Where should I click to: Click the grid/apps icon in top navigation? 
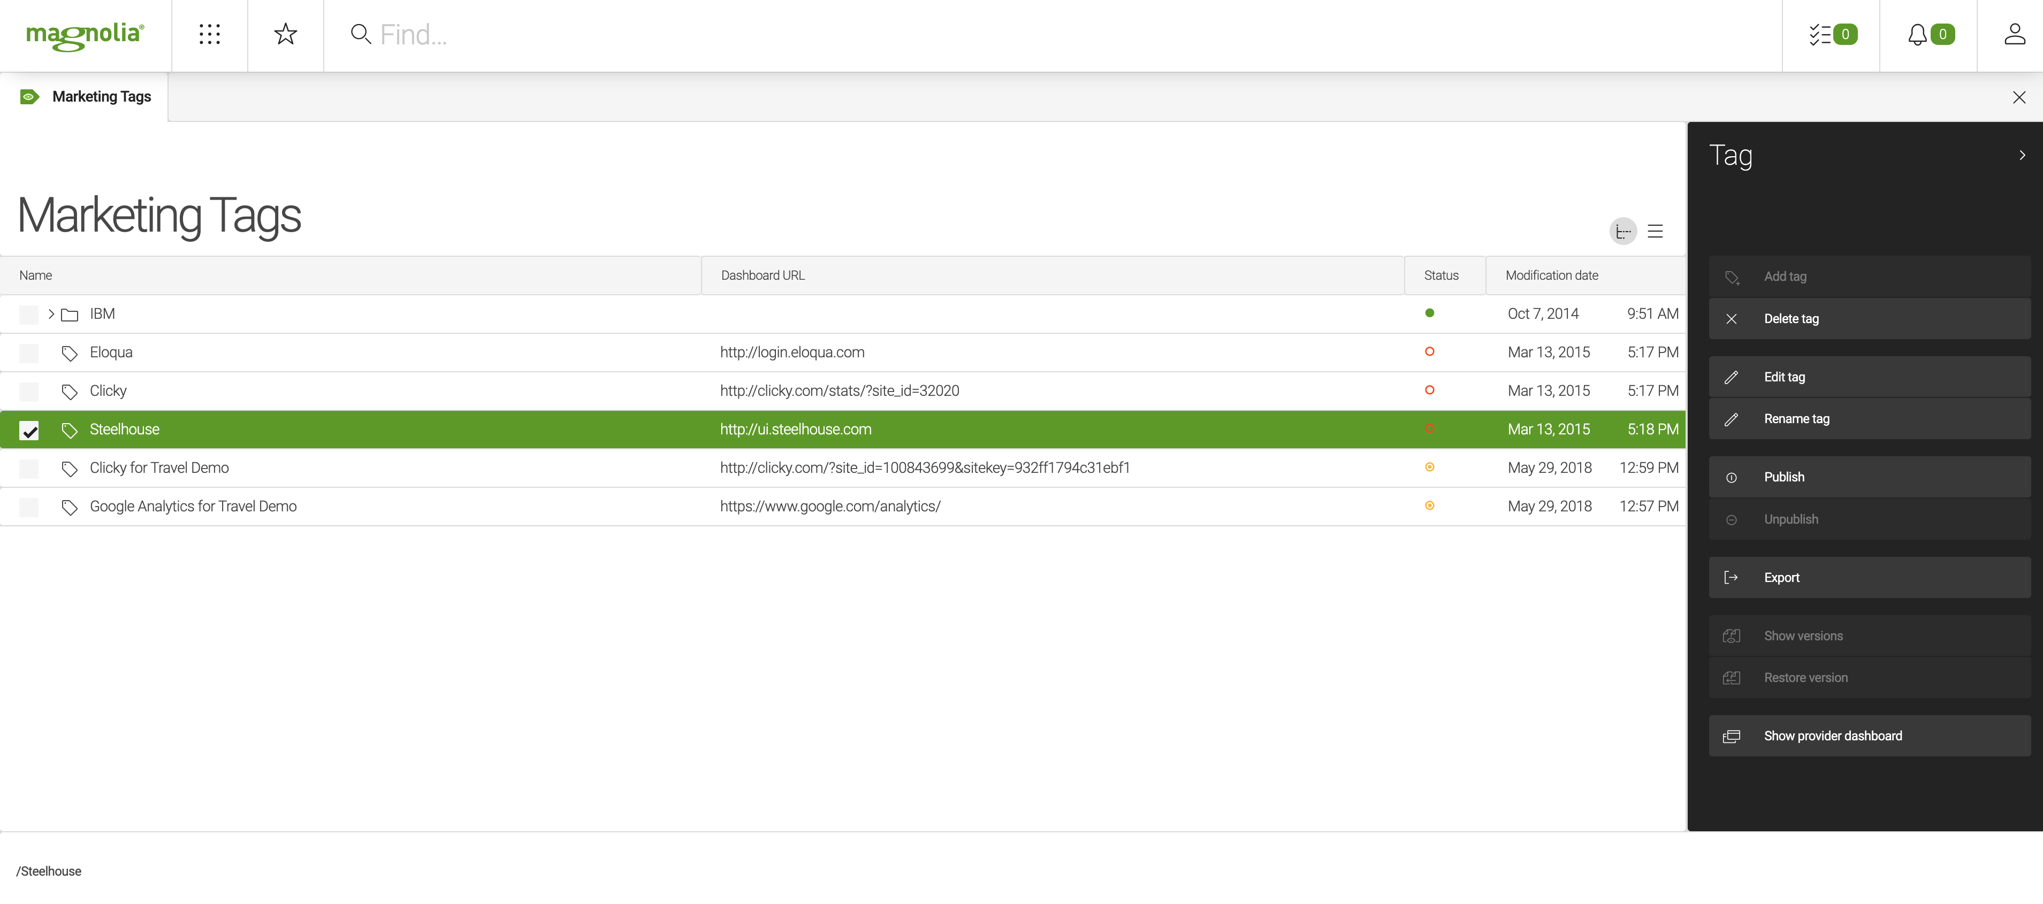209,35
